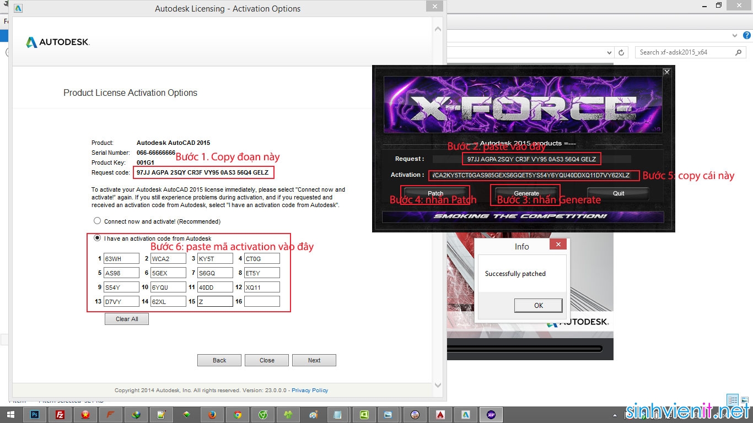Click the stacked layers taskbar icon
753x423 pixels.
[187, 415]
